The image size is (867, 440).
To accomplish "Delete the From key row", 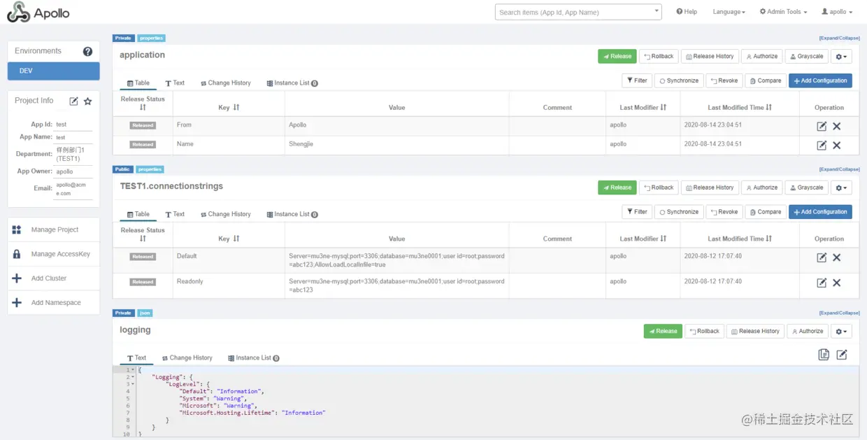I will point(836,126).
